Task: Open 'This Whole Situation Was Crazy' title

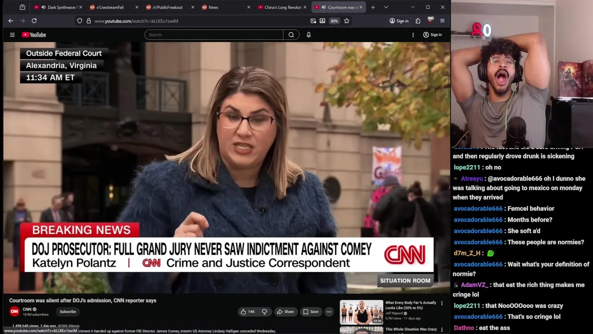Action: pyautogui.click(x=411, y=329)
